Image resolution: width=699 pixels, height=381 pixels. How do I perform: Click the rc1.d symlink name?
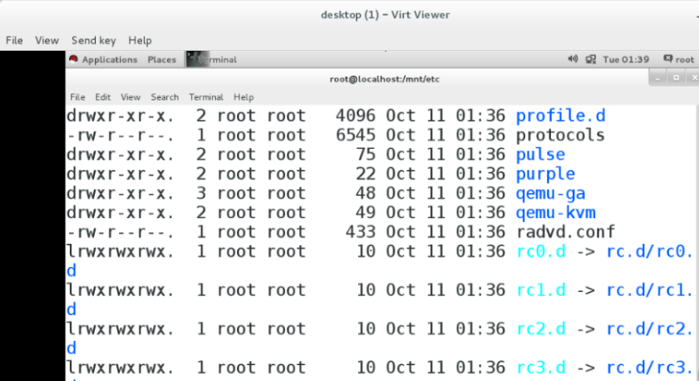click(541, 290)
